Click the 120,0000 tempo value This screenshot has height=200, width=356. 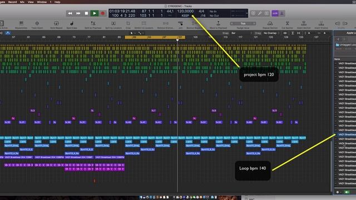(x=185, y=11)
